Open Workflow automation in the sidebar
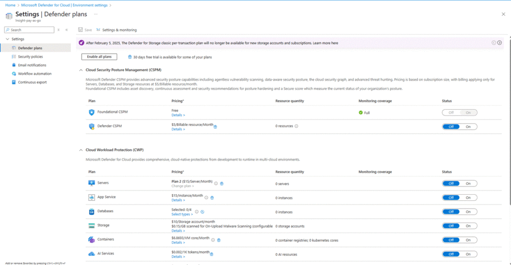511x265 pixels. (34, 74)
